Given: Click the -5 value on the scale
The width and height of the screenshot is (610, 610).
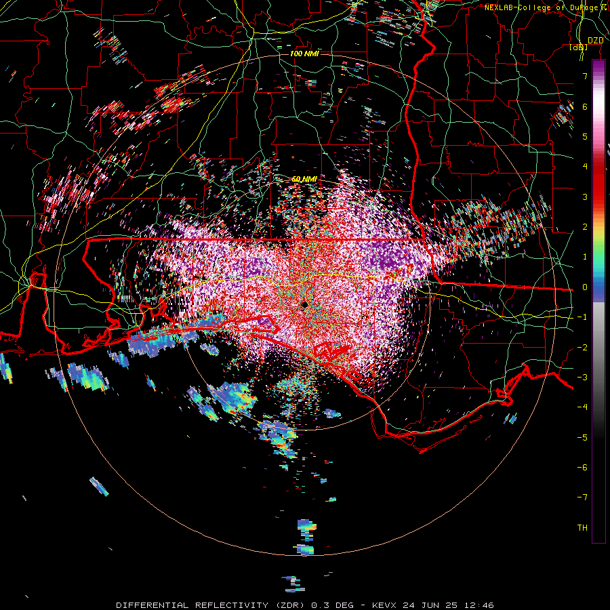Looking at the screenshot, I should pyautogui.click(x=582, y=438).
